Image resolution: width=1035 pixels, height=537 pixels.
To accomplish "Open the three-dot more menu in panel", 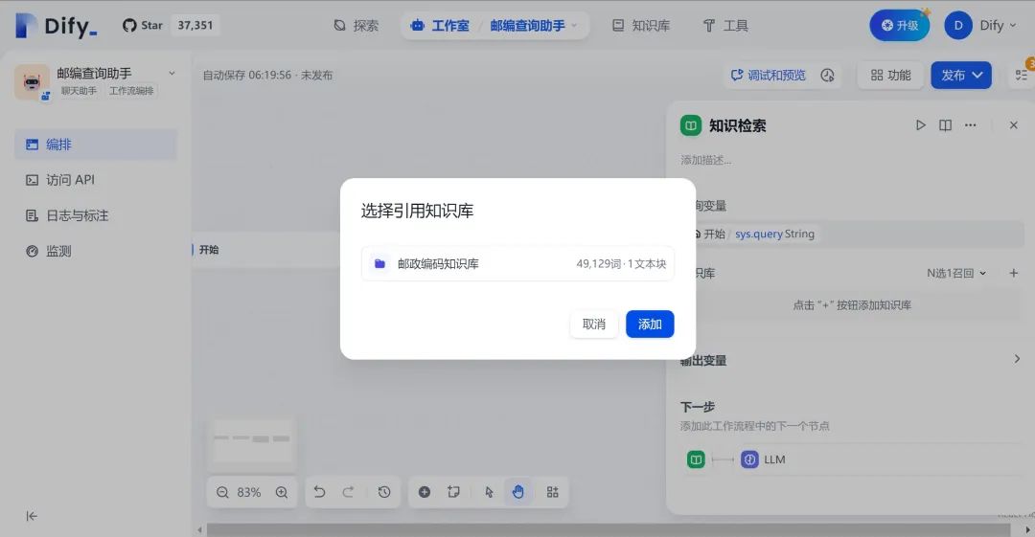I will 970,125.
